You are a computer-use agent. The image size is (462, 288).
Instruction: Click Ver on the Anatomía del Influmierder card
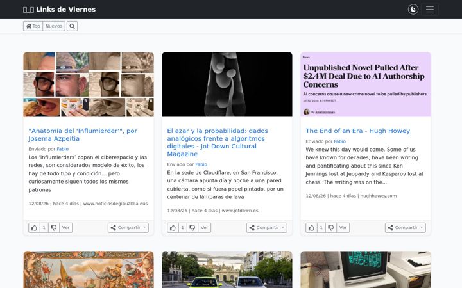(65, 228)
